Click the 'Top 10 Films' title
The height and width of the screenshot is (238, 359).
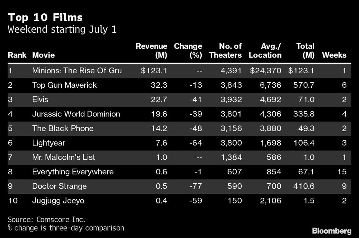click(x=45, y=17)
